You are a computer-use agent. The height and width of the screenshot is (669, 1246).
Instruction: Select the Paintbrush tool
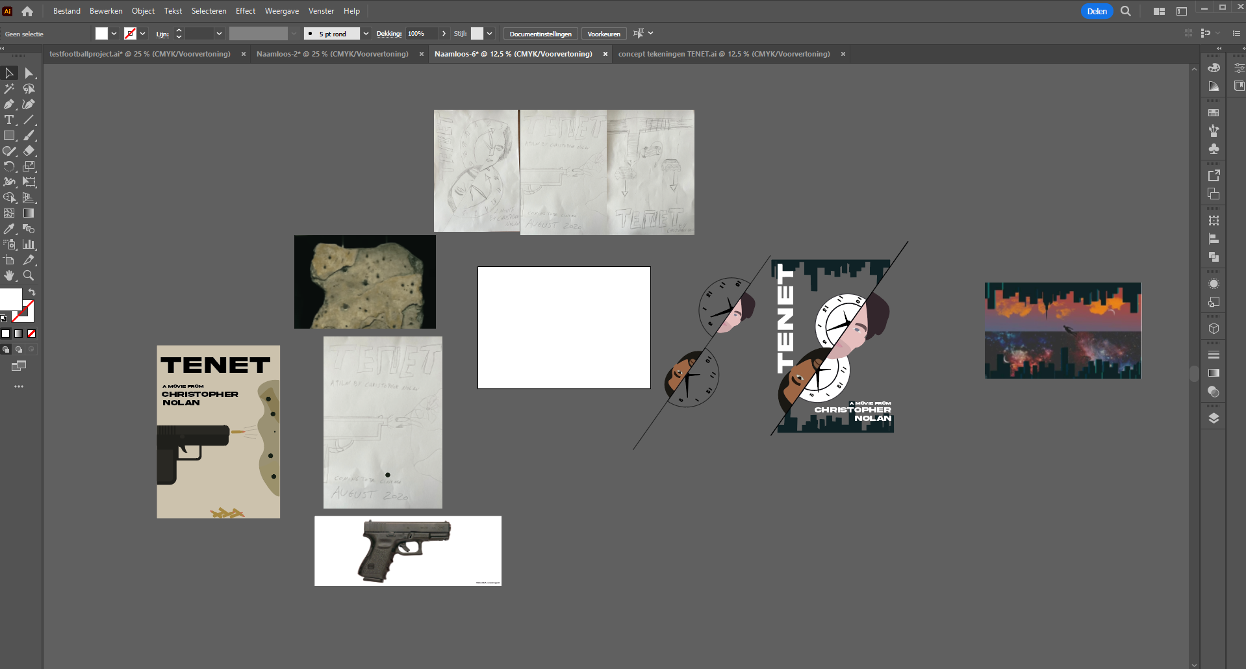[29, 135]
